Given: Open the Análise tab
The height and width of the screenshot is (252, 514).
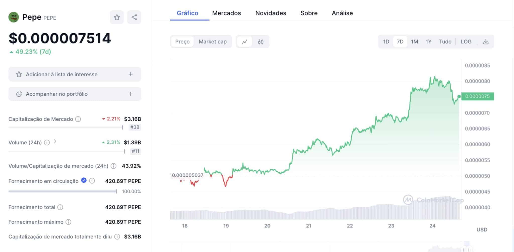Looking at the screenshot, I should coord(342,13).
